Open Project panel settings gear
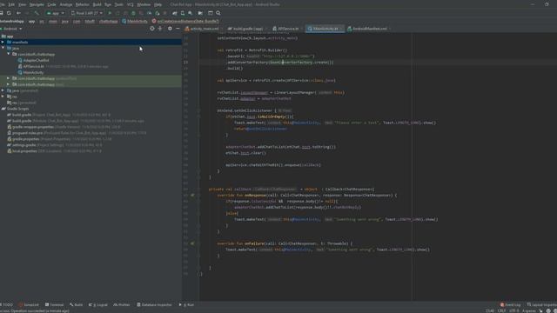 [170, 29]
